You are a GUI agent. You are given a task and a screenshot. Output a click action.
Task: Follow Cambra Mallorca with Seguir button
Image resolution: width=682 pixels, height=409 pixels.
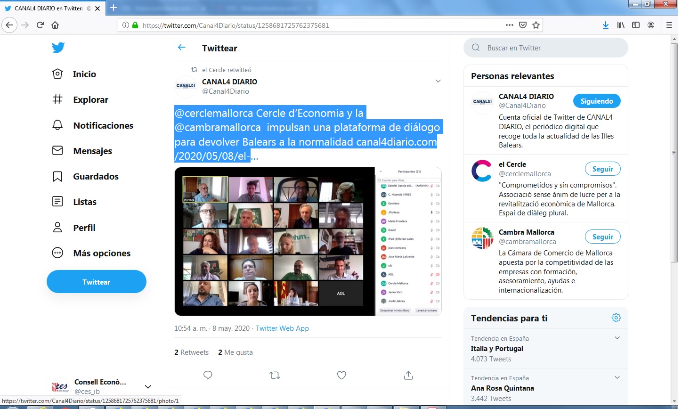coord(603,237)
